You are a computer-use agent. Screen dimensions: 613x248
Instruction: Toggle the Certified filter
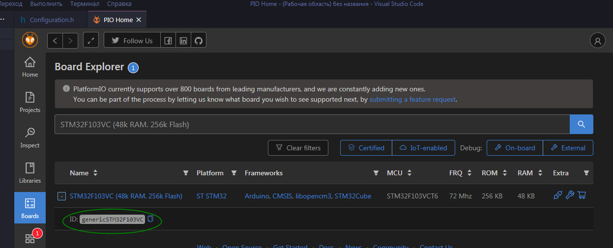click(366, 148)
